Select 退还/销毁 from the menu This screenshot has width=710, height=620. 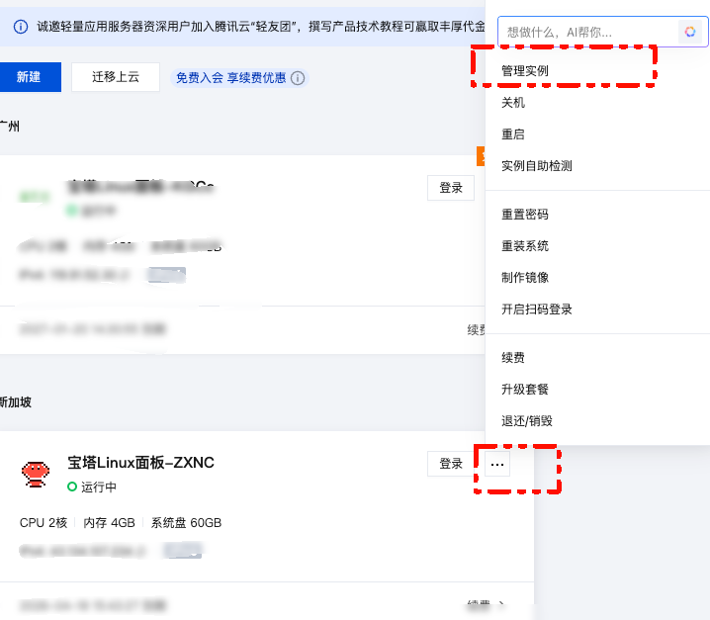point(527,420)
